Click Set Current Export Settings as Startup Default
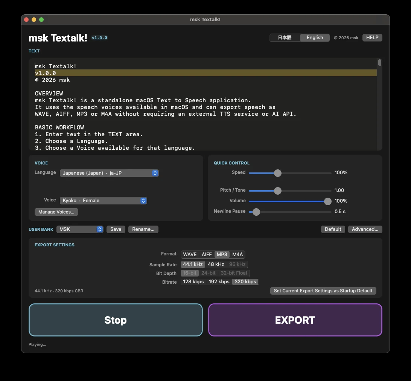This screenshot has width=411, height=381. pyautogui.click(x=323, y=290)
